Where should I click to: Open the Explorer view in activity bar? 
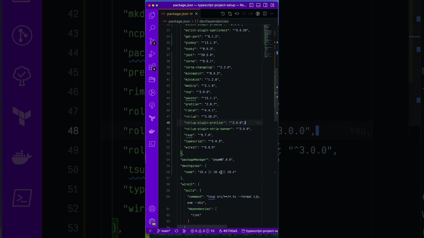[152, 15]
